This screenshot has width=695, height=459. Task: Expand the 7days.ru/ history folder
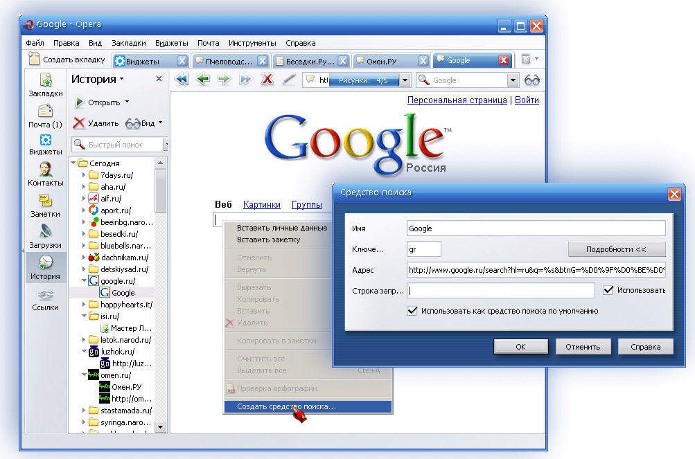(x=84, y=175)
